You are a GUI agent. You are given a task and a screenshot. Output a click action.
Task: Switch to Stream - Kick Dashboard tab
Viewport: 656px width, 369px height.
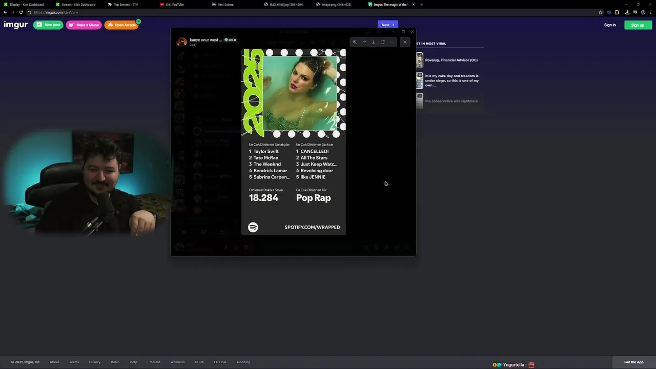78,5
